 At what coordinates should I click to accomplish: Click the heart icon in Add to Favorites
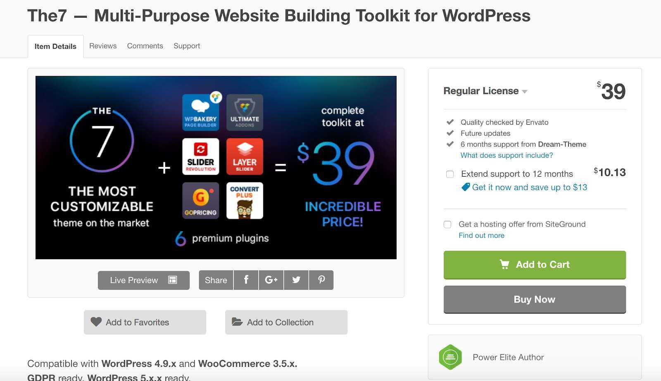96,322
